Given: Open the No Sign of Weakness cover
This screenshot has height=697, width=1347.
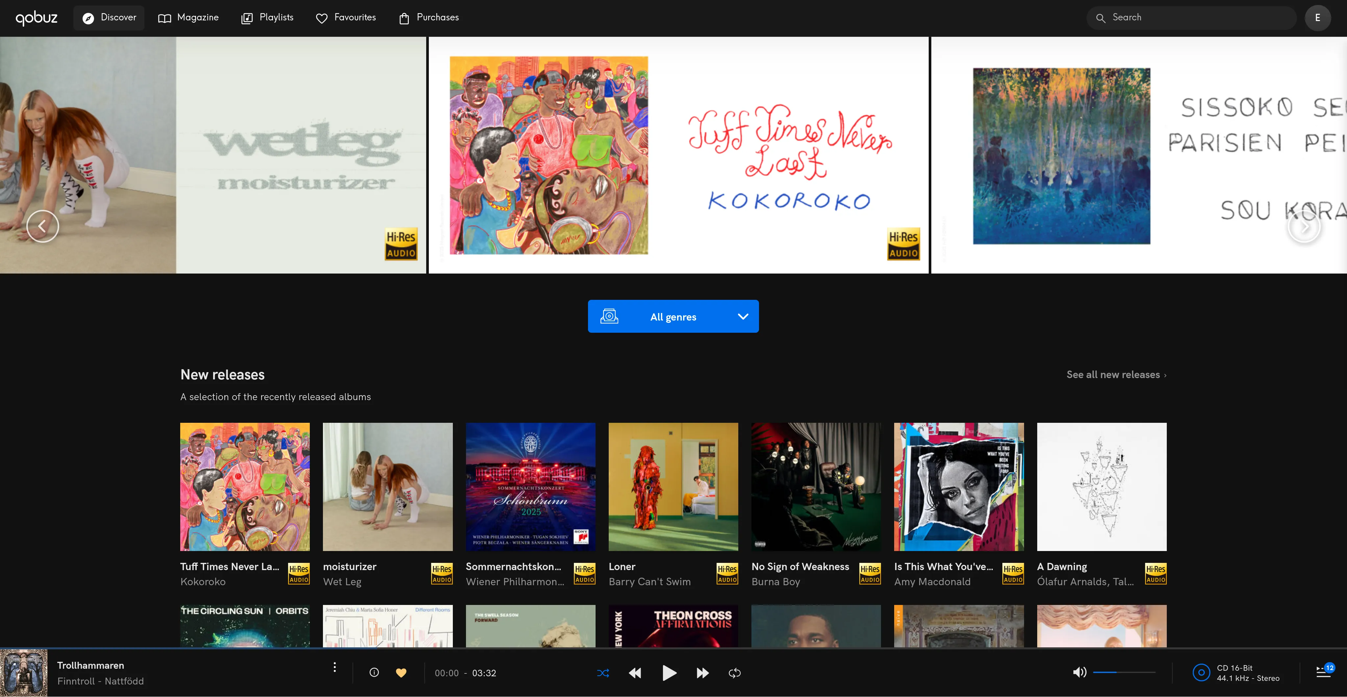Looking at the screenshot, I should pos(816,487).
